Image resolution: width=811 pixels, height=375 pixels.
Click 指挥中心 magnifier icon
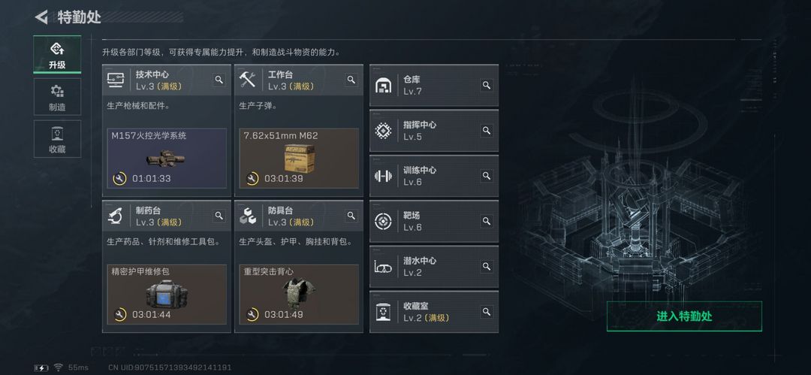486,131
